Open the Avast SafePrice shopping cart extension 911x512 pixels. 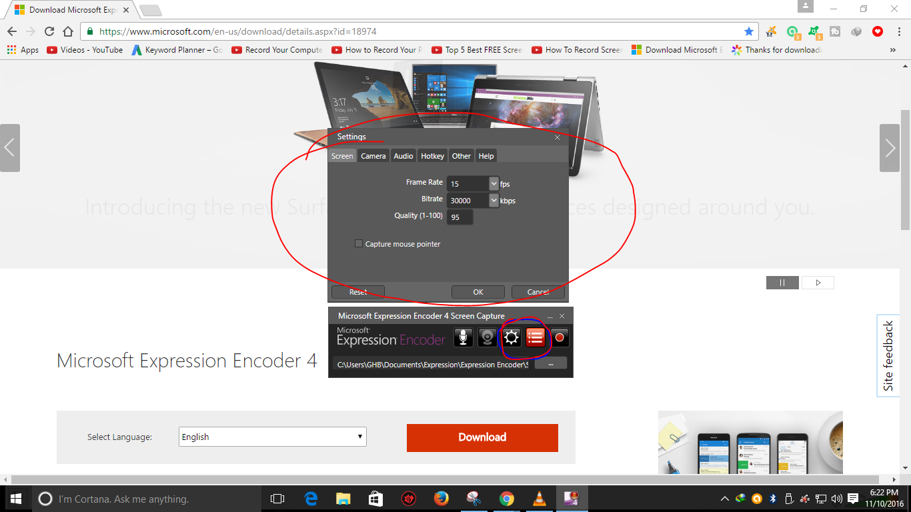tap(772, 31)
